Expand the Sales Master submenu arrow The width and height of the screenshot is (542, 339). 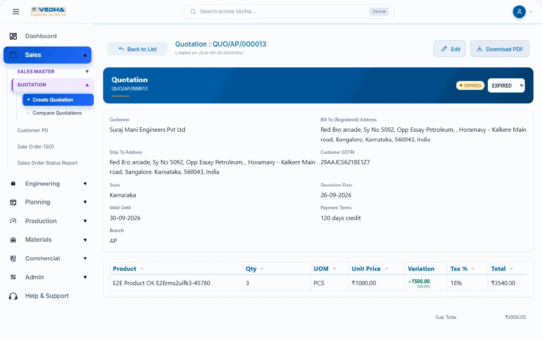87,72
